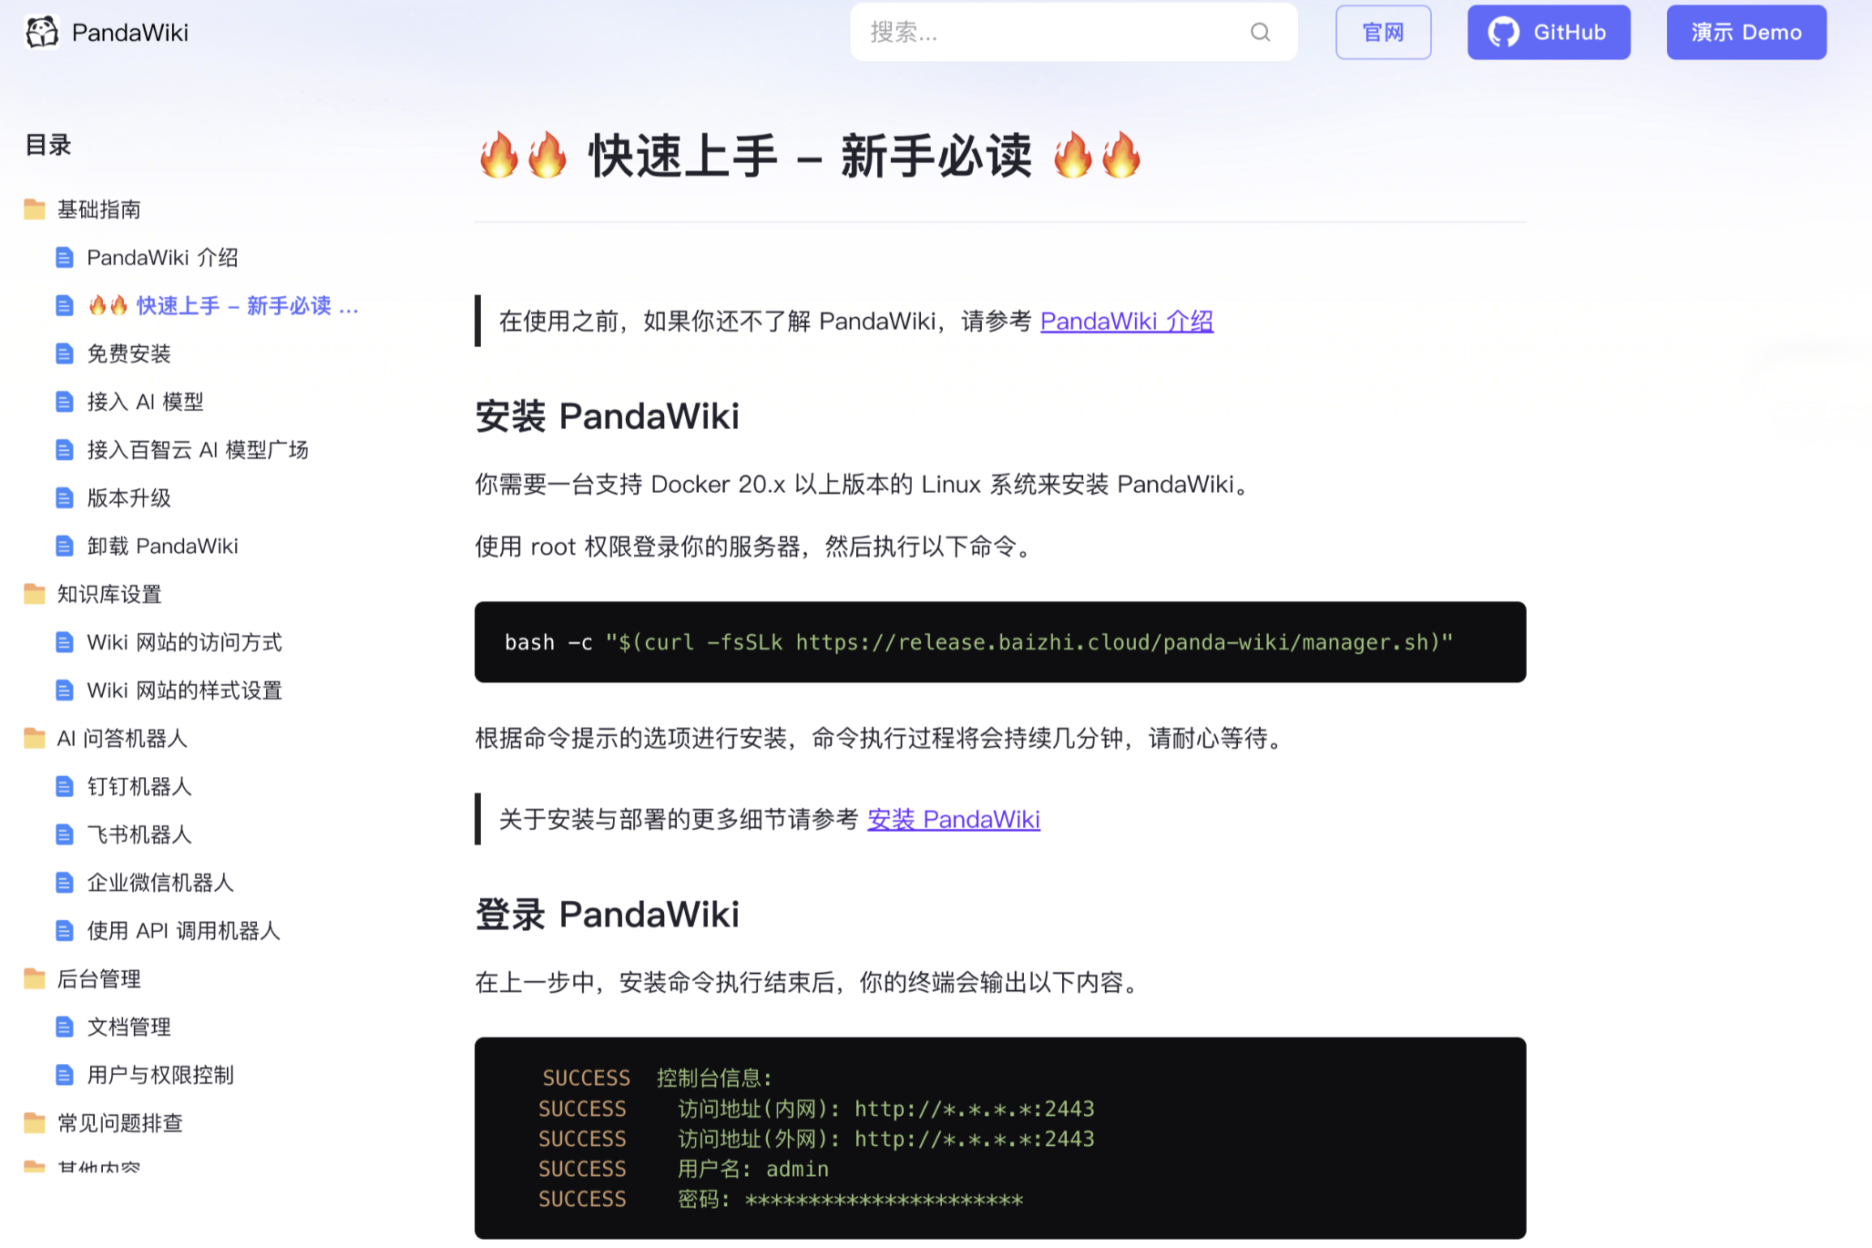Click the document icon beside 钉钉机器人
Viewport: 1872px width, 1248px height.
click(64, 787)
